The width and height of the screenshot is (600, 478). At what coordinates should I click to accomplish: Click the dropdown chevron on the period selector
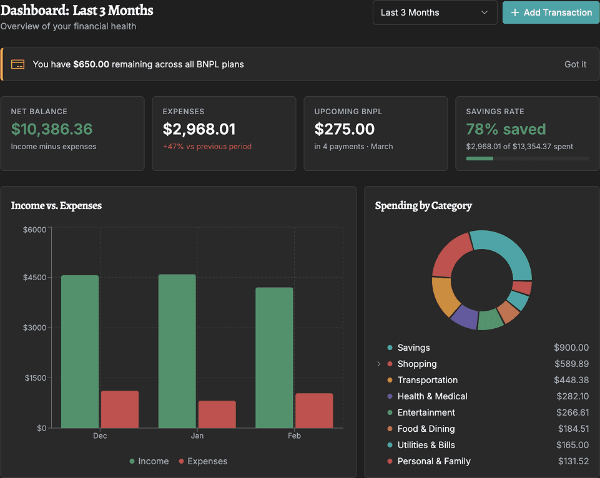483,12
